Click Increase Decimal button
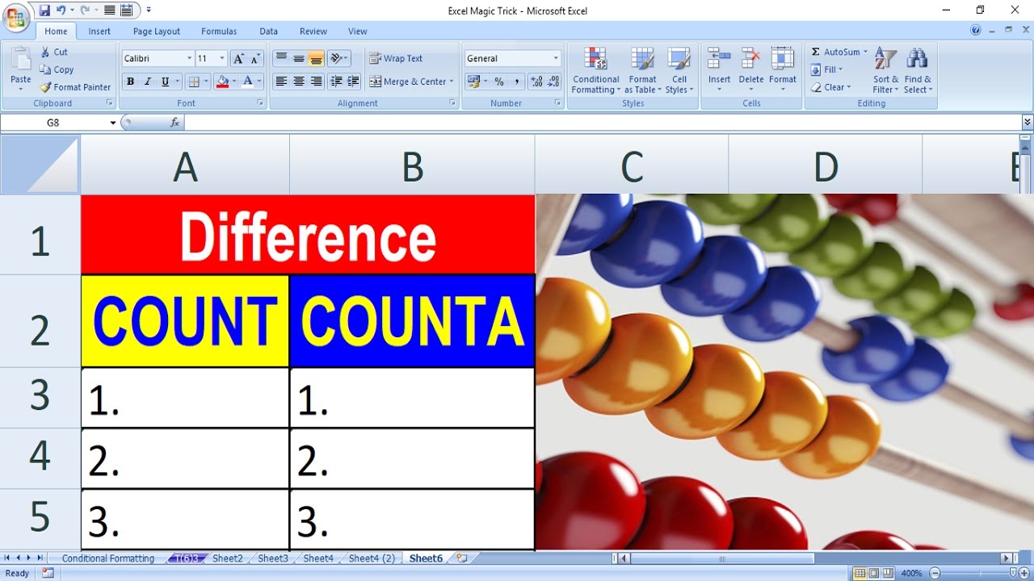Image resolution: width=1034 pixels, height=581 pixels. 536,82
